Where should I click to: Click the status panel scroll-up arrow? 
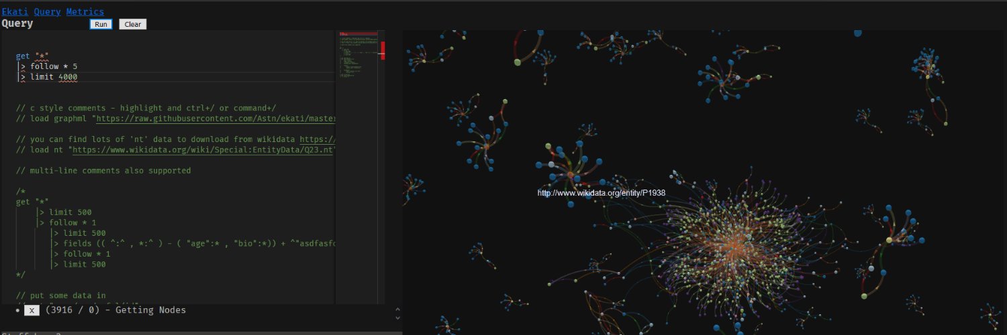tap(397, 310)
